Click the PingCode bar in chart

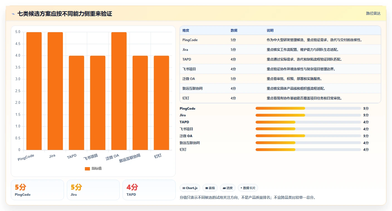coord(34,91)
